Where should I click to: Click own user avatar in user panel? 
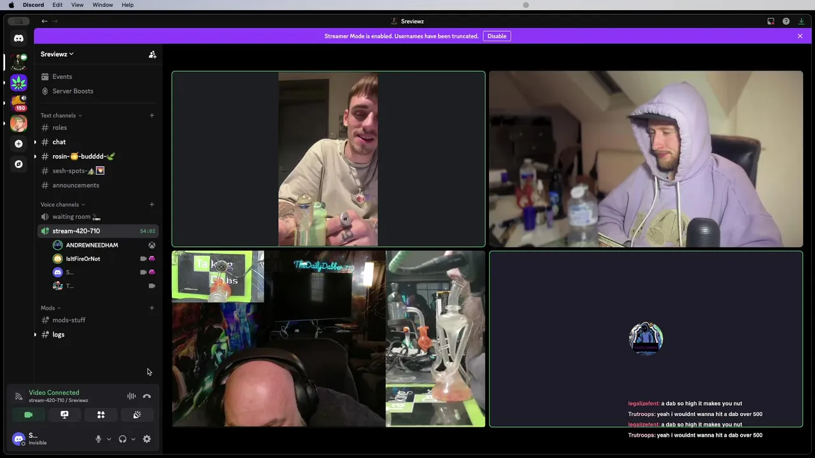click(x=18, y=439)
